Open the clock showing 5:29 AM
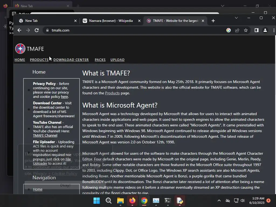The width and height of the screenshot is (276, 207). [257, 201]
